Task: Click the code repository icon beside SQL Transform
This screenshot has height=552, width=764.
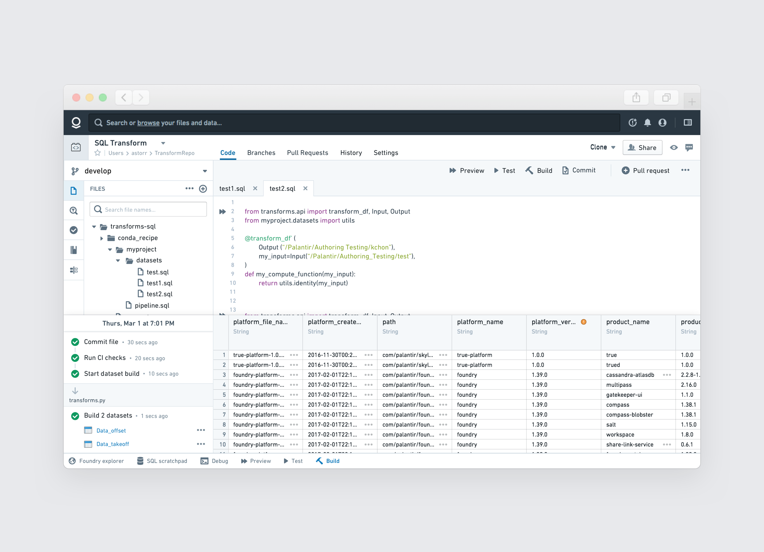Action: pyautogui.click(x=76, y=147)
